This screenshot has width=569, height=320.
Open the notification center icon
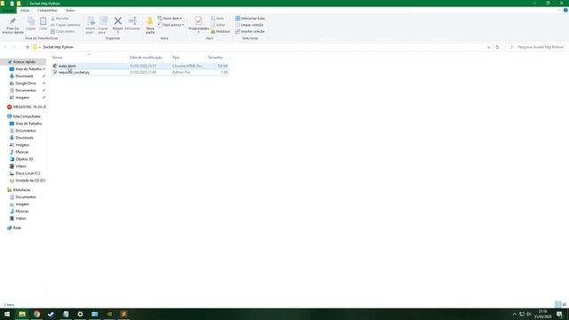click(559, 314)
